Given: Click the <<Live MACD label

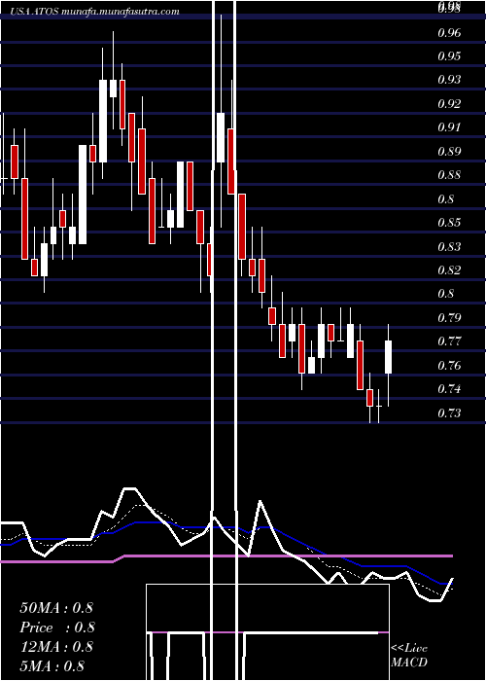Looking at the screenshot, I should pos(409,656).
